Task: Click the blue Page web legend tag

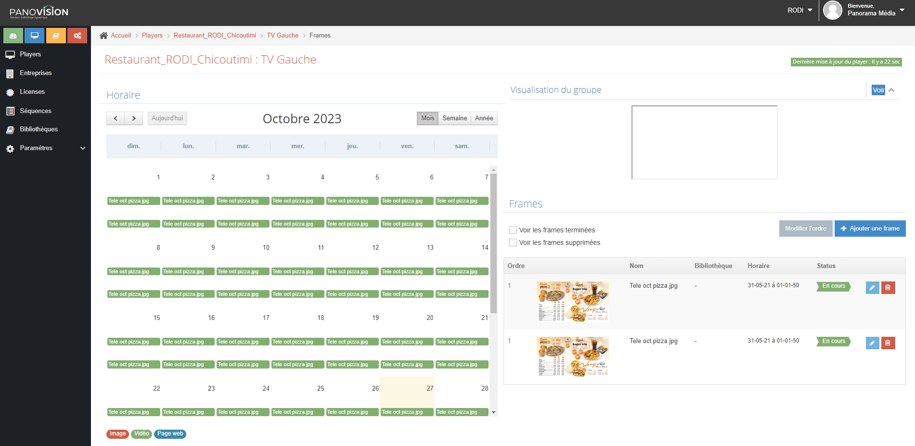Action: (x=170, y=434)
